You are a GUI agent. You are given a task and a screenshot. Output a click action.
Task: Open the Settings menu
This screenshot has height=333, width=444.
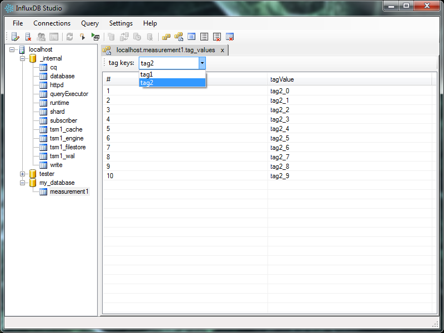click(121, 23)
